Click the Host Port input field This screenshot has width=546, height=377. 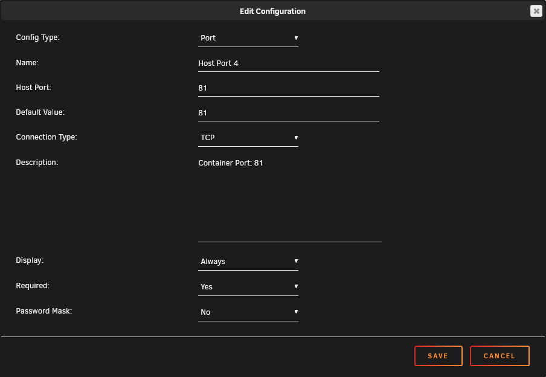pos(288,88)
